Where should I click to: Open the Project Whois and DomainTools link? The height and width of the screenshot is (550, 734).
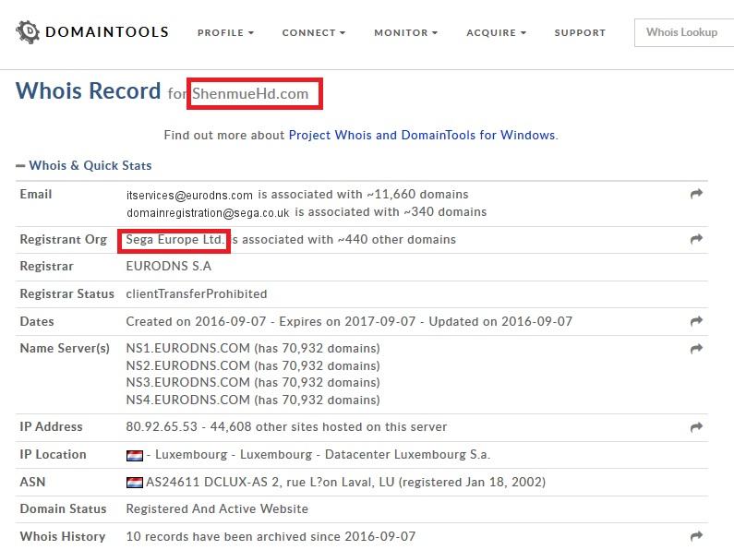coord(423,135)
